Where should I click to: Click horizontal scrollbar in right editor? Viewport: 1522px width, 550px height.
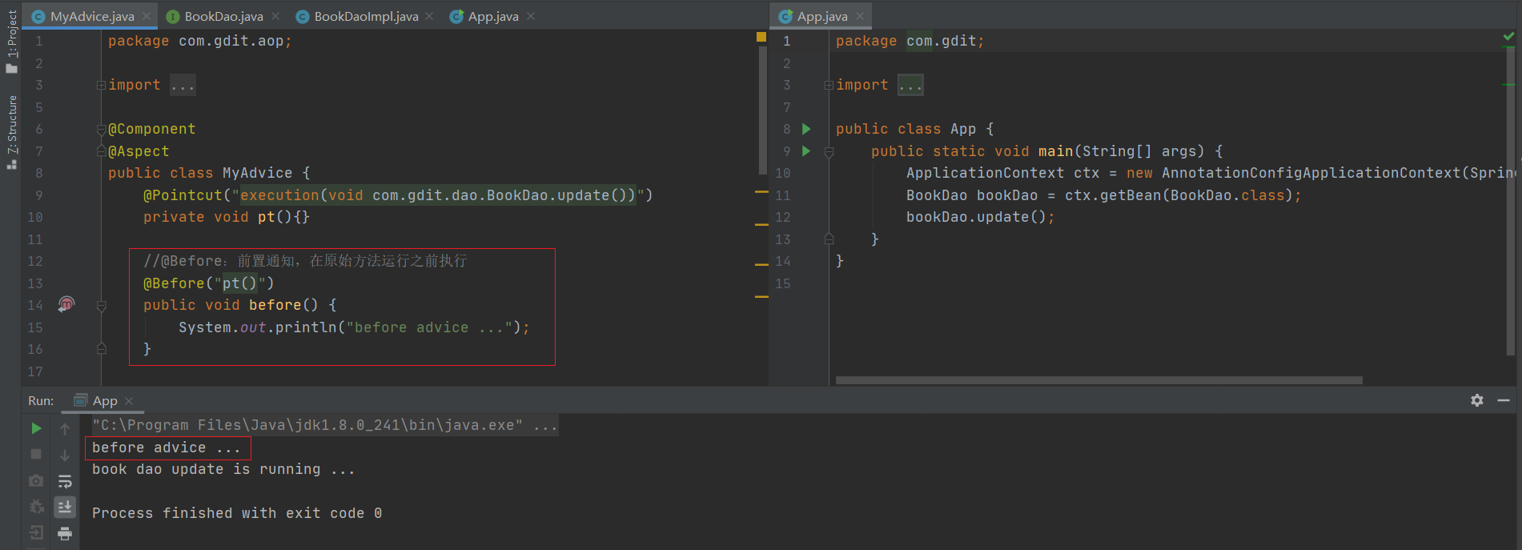1098,380
